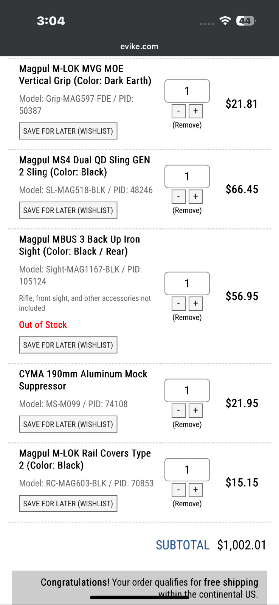The height and width of the screenshot is (605, 279).
Task: Tap the evike.com address bar
Action: click(139, 47)
